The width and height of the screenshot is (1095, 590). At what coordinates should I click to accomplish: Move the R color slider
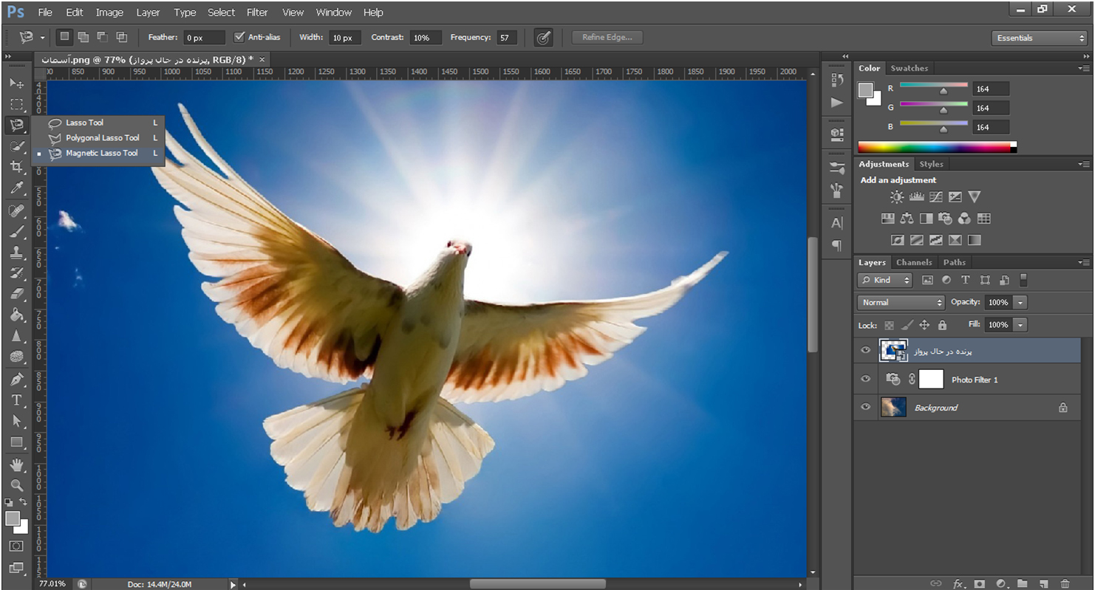943,92
